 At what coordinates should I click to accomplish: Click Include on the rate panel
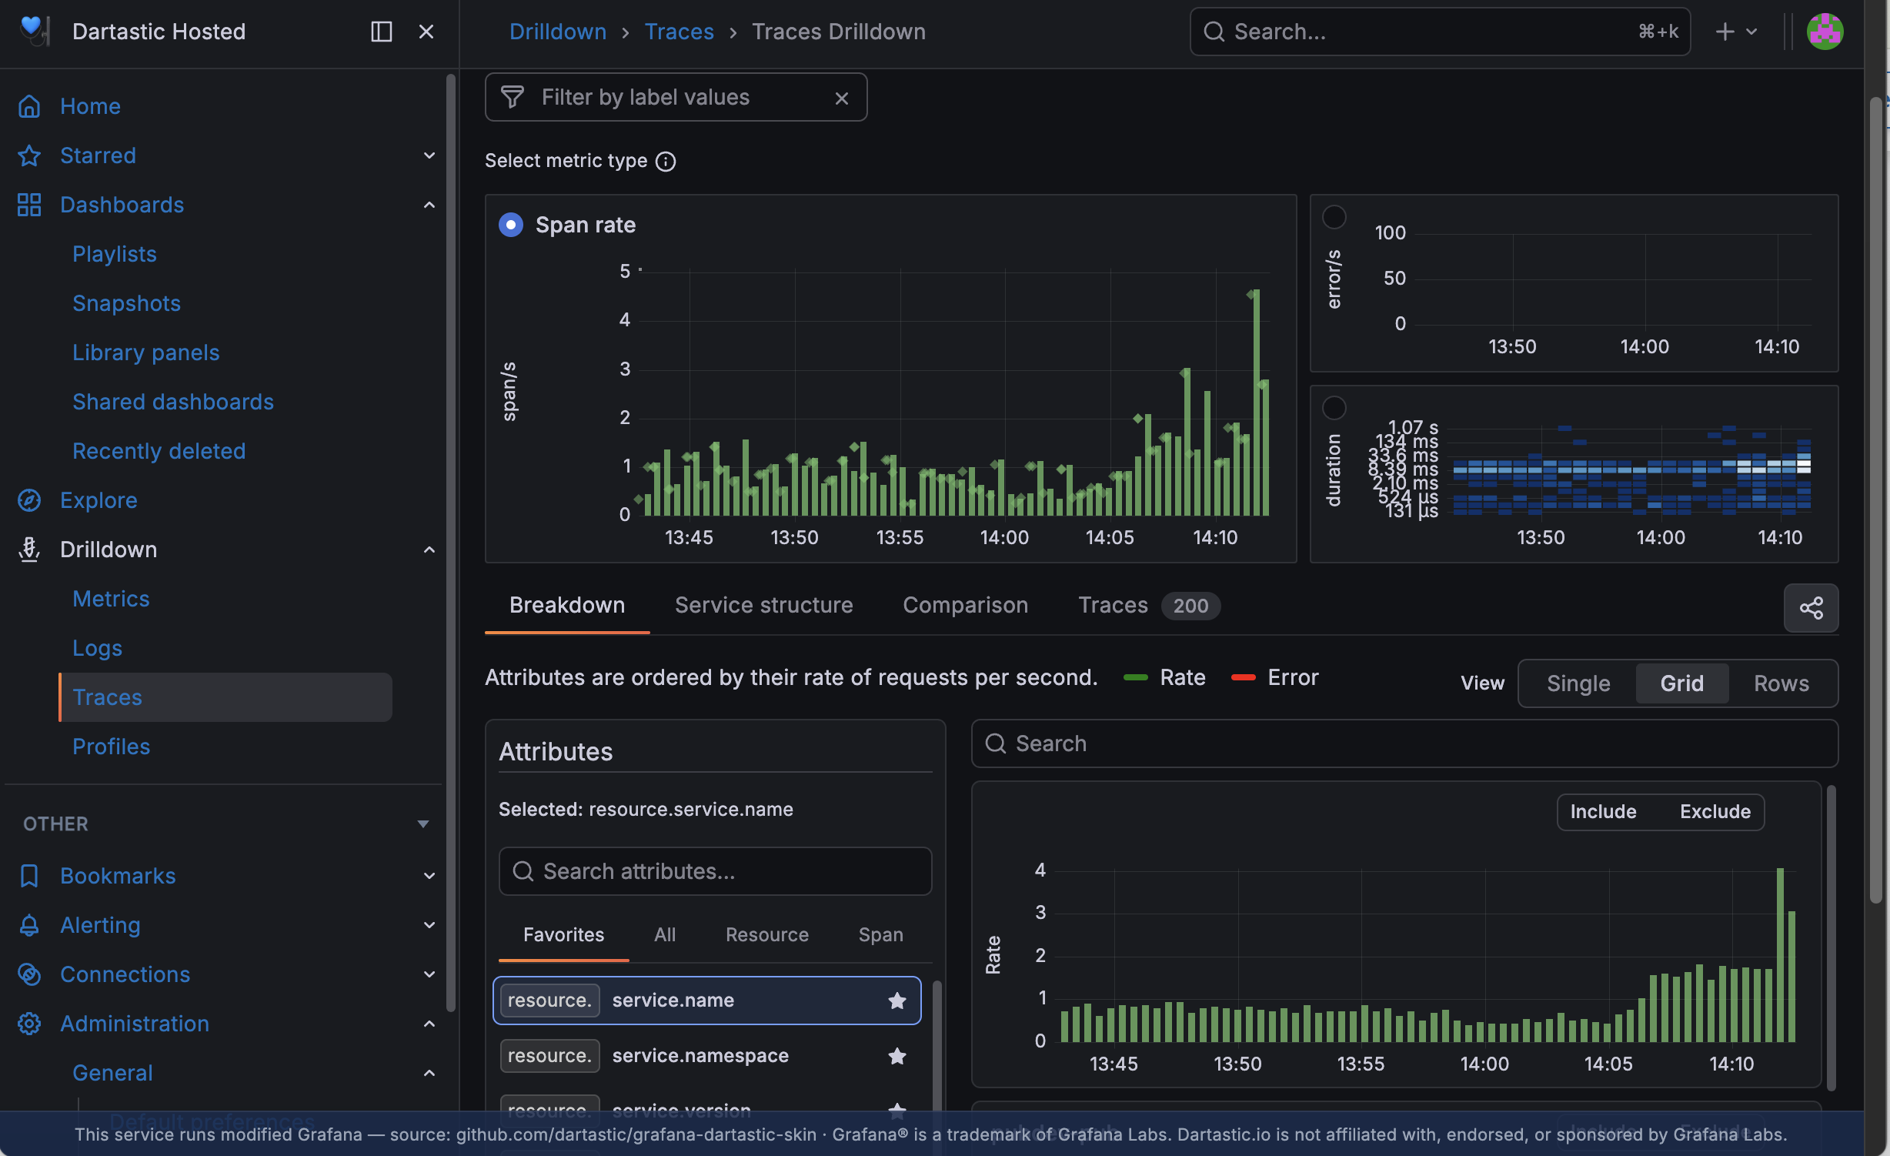tap(1603, 811)
